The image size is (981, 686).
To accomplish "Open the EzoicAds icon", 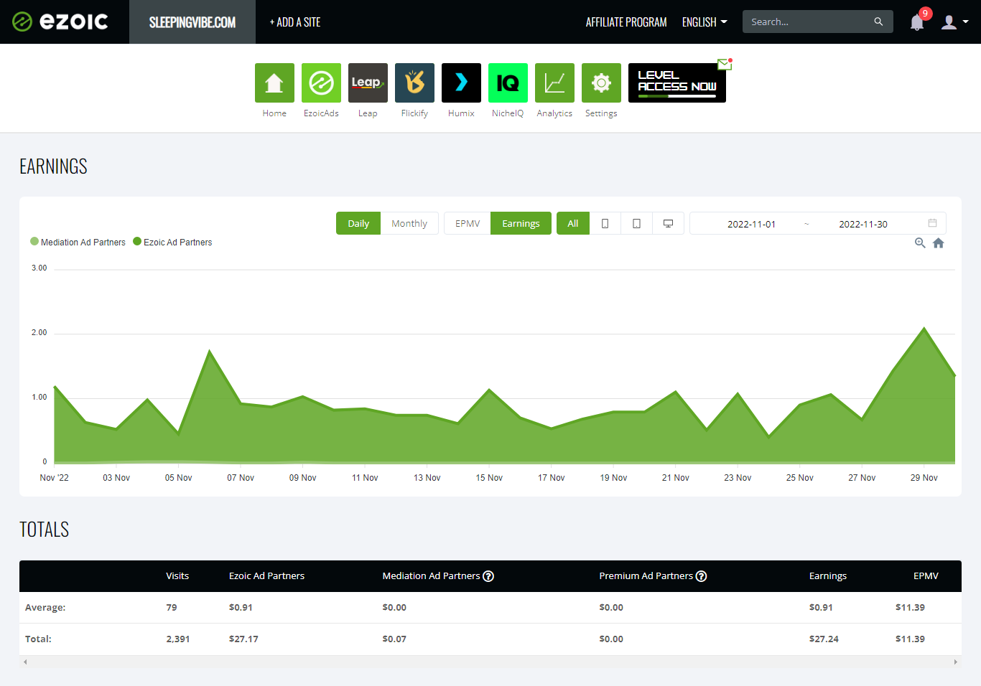I will (321, 83).
